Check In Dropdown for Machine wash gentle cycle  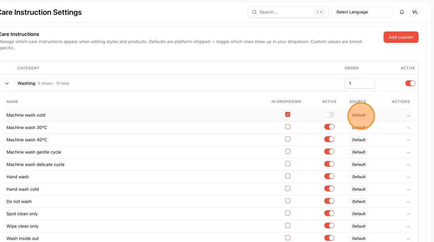[288, 152]
